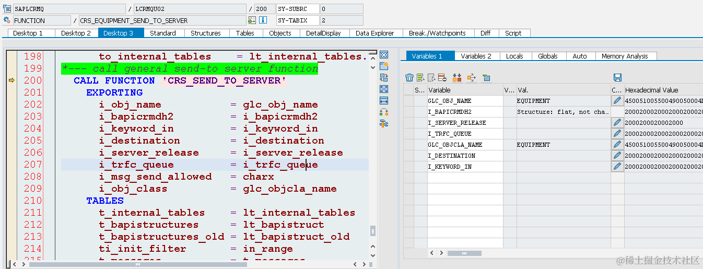Click the program list icon beside SAPLCRMQ
The height and width of the screenshot is (269, 703).
(7, 9)
